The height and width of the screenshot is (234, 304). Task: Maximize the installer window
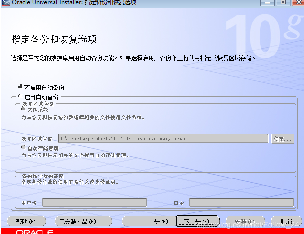point(283,2)
